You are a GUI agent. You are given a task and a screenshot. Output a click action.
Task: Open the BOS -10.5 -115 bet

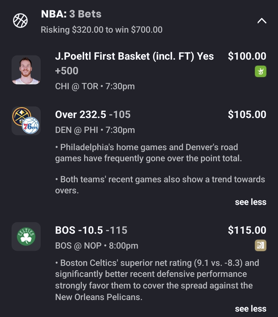91,230
